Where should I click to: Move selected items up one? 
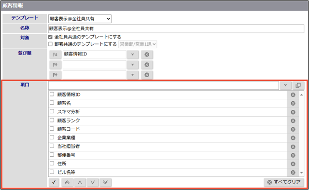(x=80, y=182)
